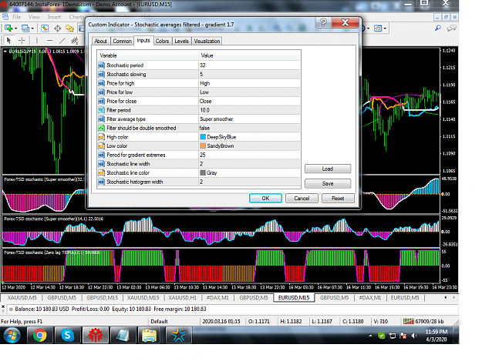Switch to the GBPUSD,M15 chart tab
482x361 pixels.
[102, 298]
